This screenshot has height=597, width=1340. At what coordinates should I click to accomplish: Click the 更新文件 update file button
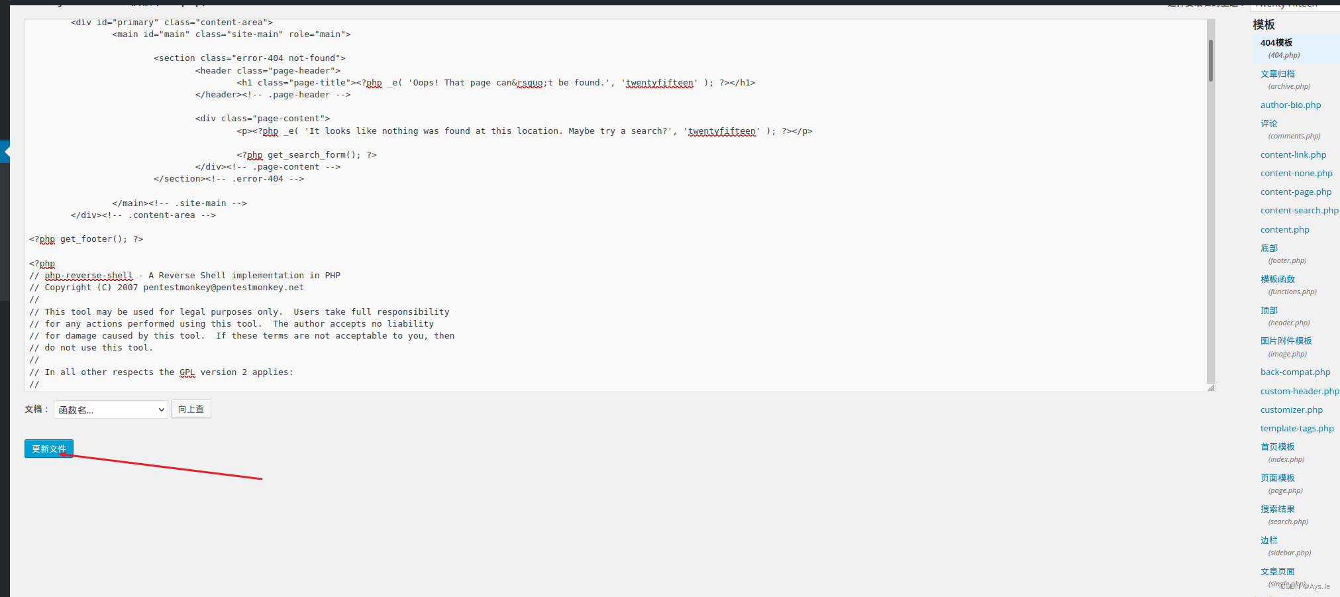49,449
